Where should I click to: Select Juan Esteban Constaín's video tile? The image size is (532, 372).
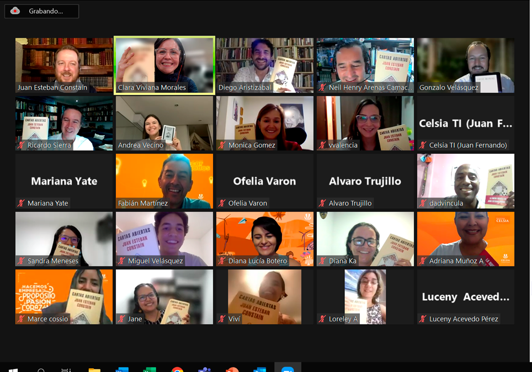pyautogui.click(x=64, y=66)
